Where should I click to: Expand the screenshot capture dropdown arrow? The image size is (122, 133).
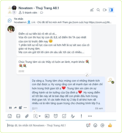tap(40, 116)
